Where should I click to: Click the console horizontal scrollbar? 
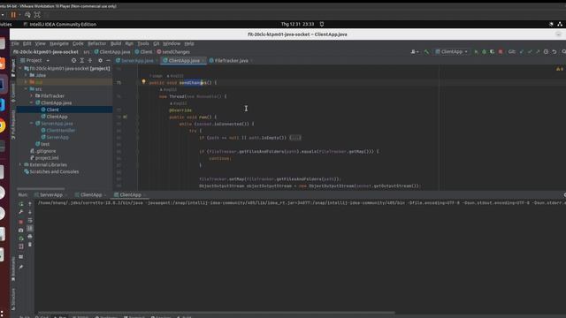[x=217, y=313]
